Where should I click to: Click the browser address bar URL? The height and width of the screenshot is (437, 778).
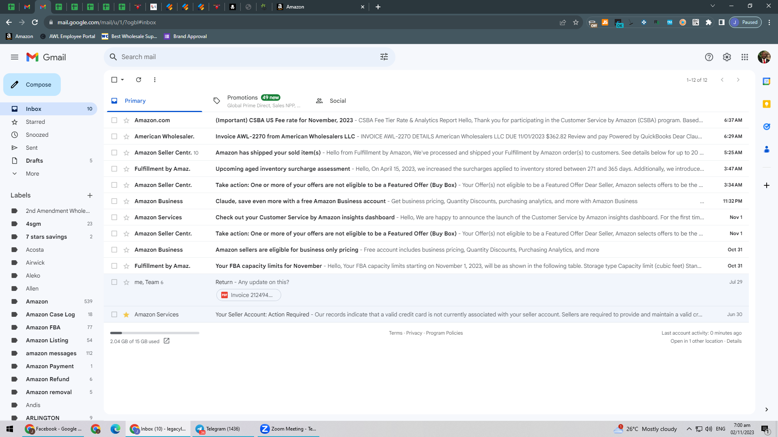coord(107,22)
